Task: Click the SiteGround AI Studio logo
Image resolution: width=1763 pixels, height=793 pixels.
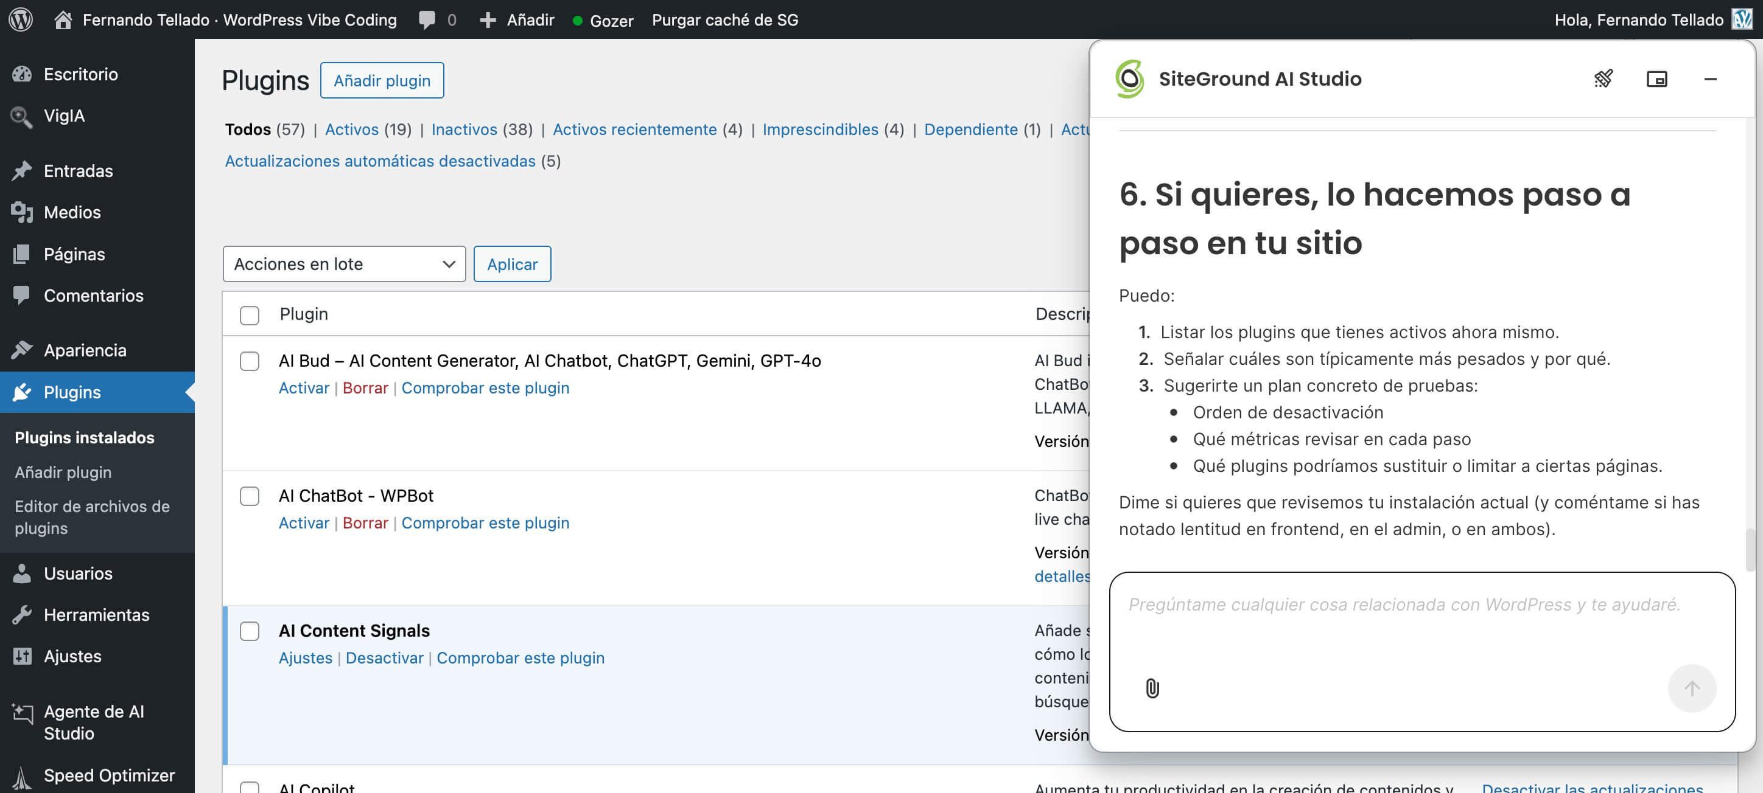Action: (x=1129, y=78)
